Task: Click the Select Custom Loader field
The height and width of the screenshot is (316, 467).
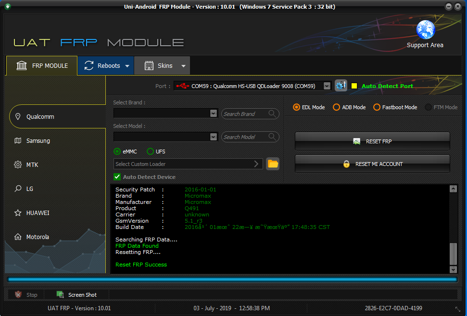Action: [188, 164]
